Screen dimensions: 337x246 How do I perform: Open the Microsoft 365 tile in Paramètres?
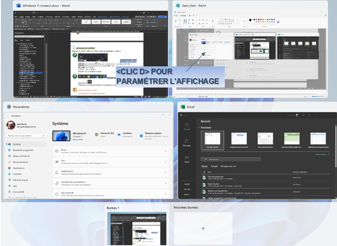point(104,135)
